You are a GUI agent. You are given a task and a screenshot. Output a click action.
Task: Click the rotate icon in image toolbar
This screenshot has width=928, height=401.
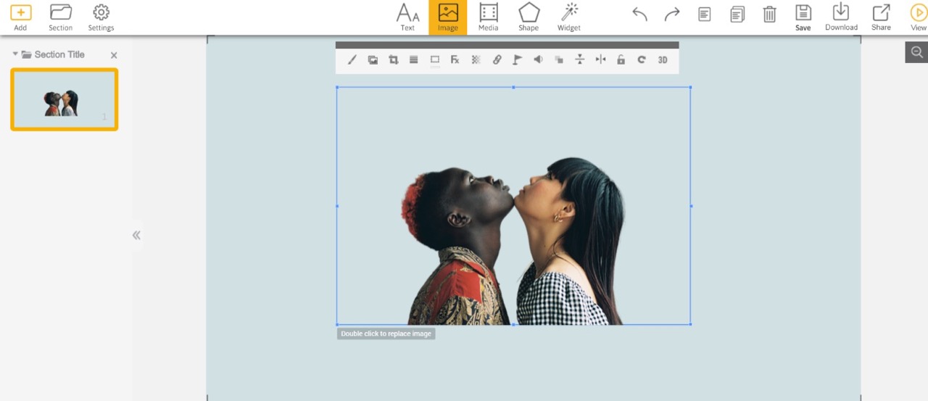[x=642, y=60]
